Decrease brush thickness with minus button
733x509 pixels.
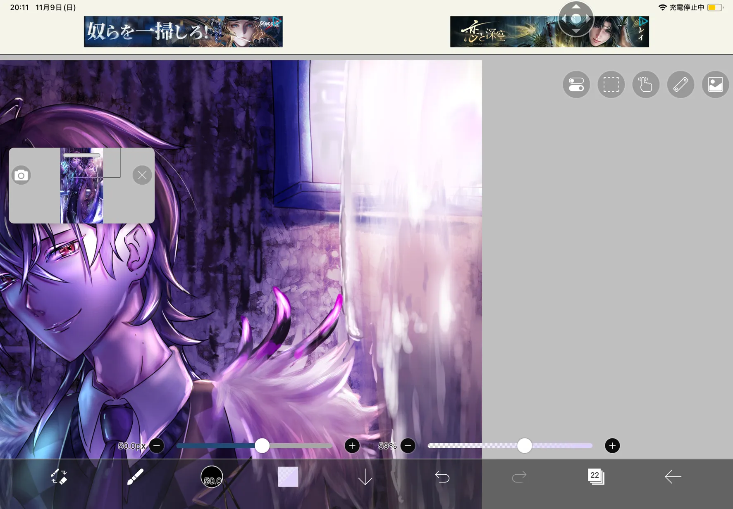click(x=157, y=446)
